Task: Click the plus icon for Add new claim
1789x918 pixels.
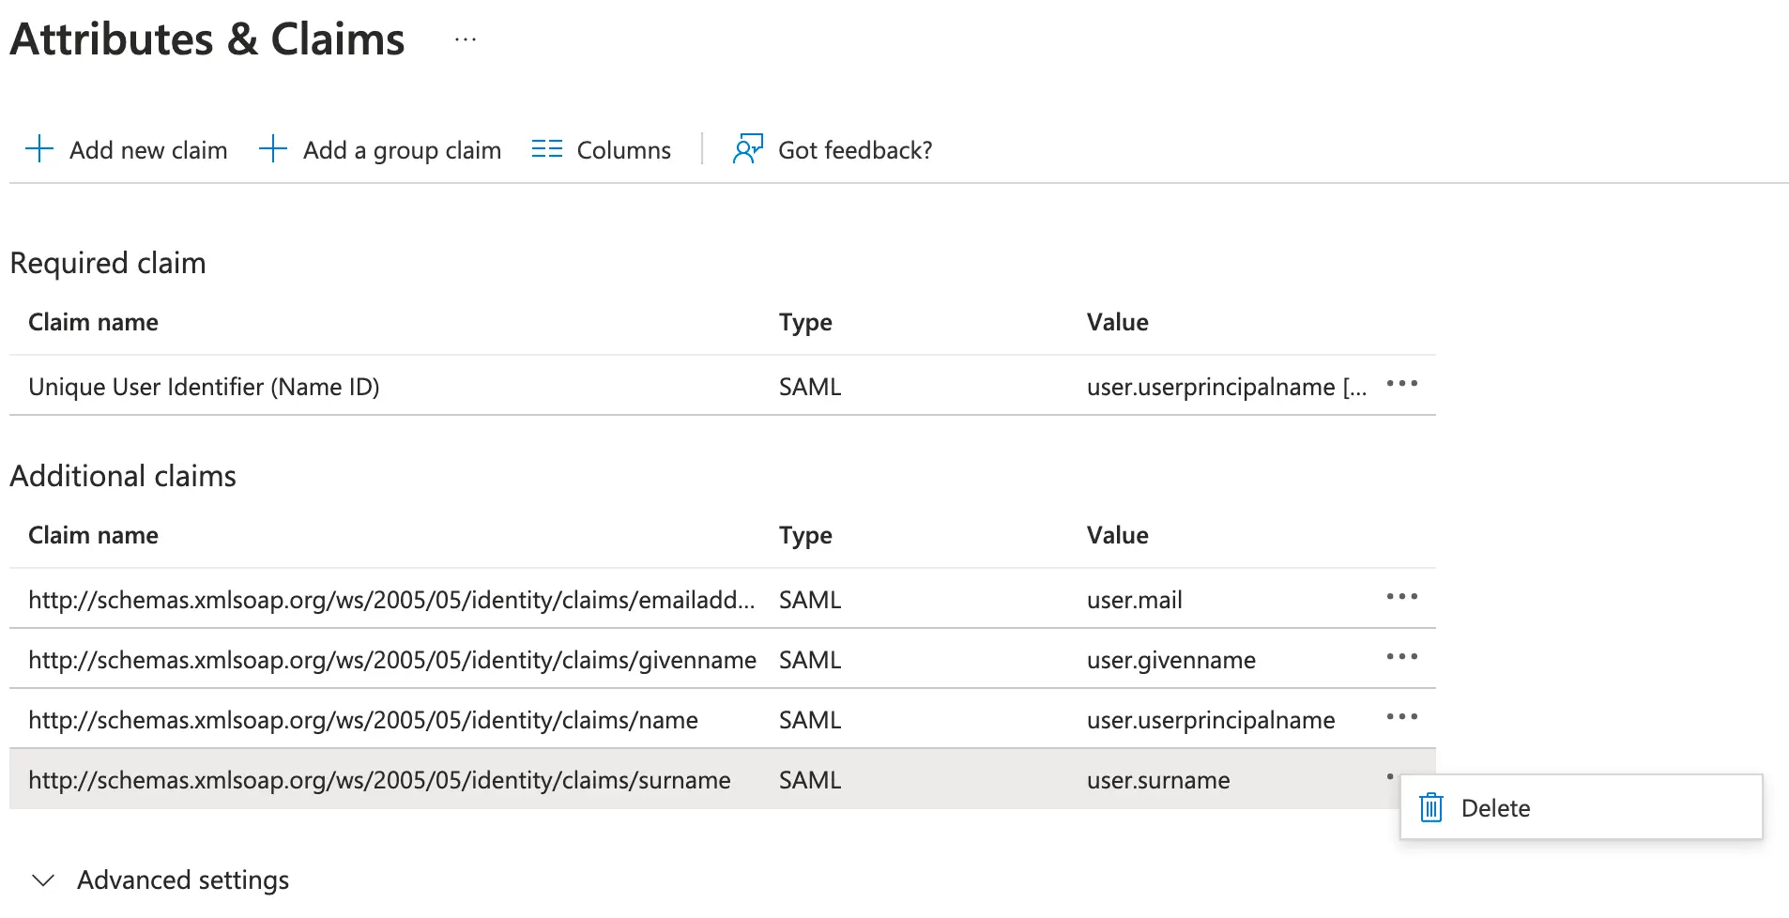Action: pos(39,149)
